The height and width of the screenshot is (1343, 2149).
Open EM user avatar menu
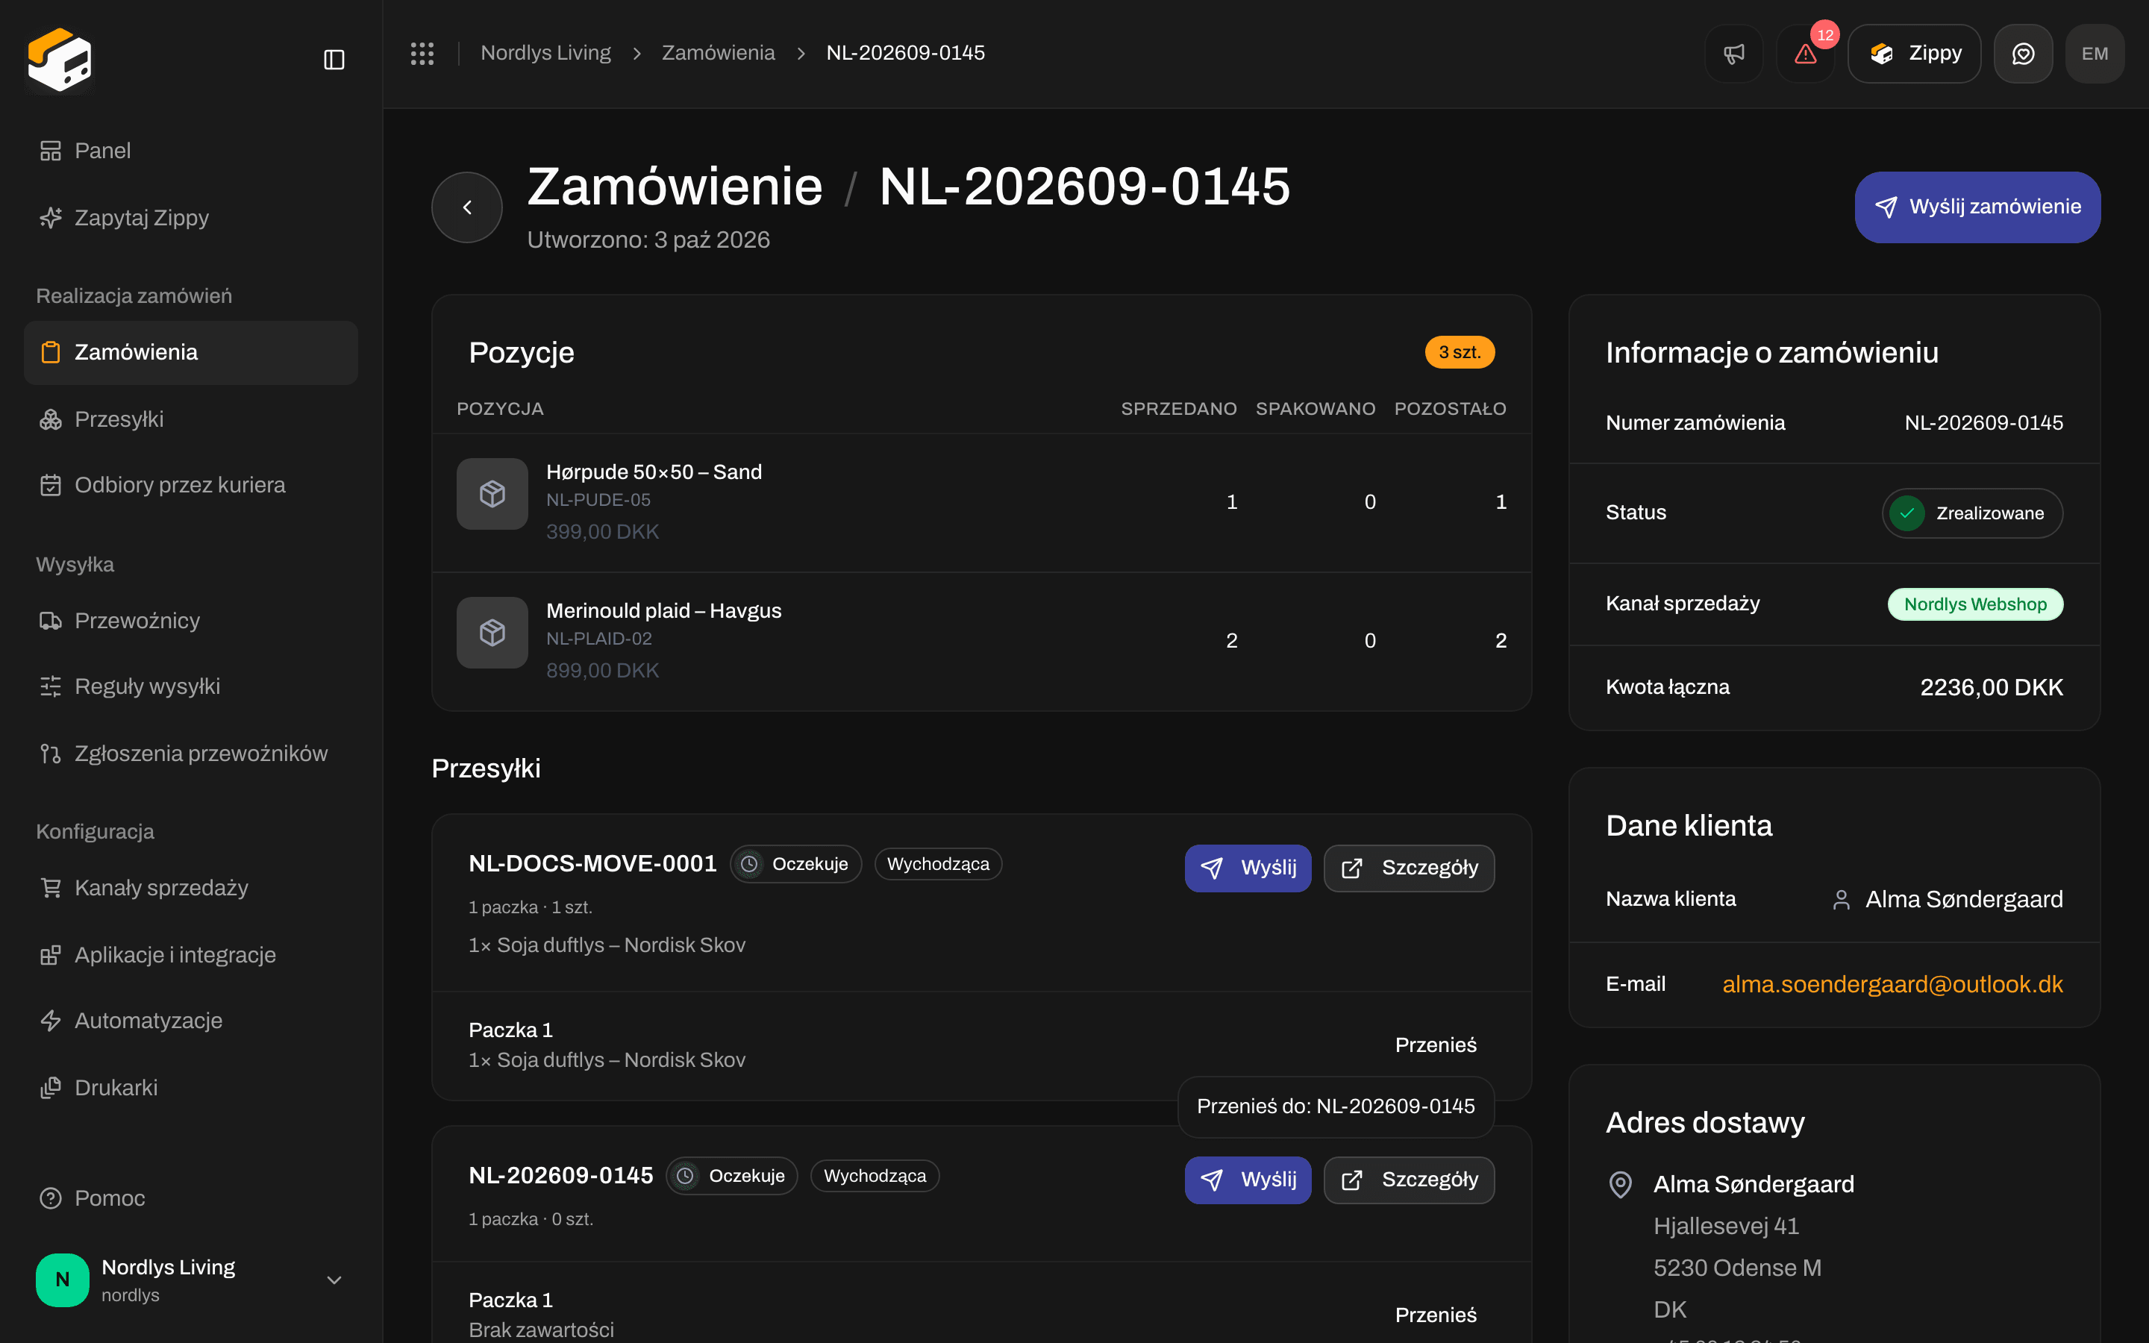2095,53
